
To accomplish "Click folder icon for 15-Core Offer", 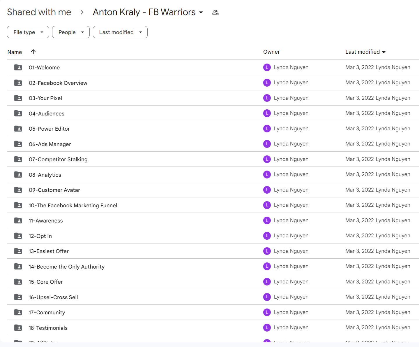I will click(18, 282).
